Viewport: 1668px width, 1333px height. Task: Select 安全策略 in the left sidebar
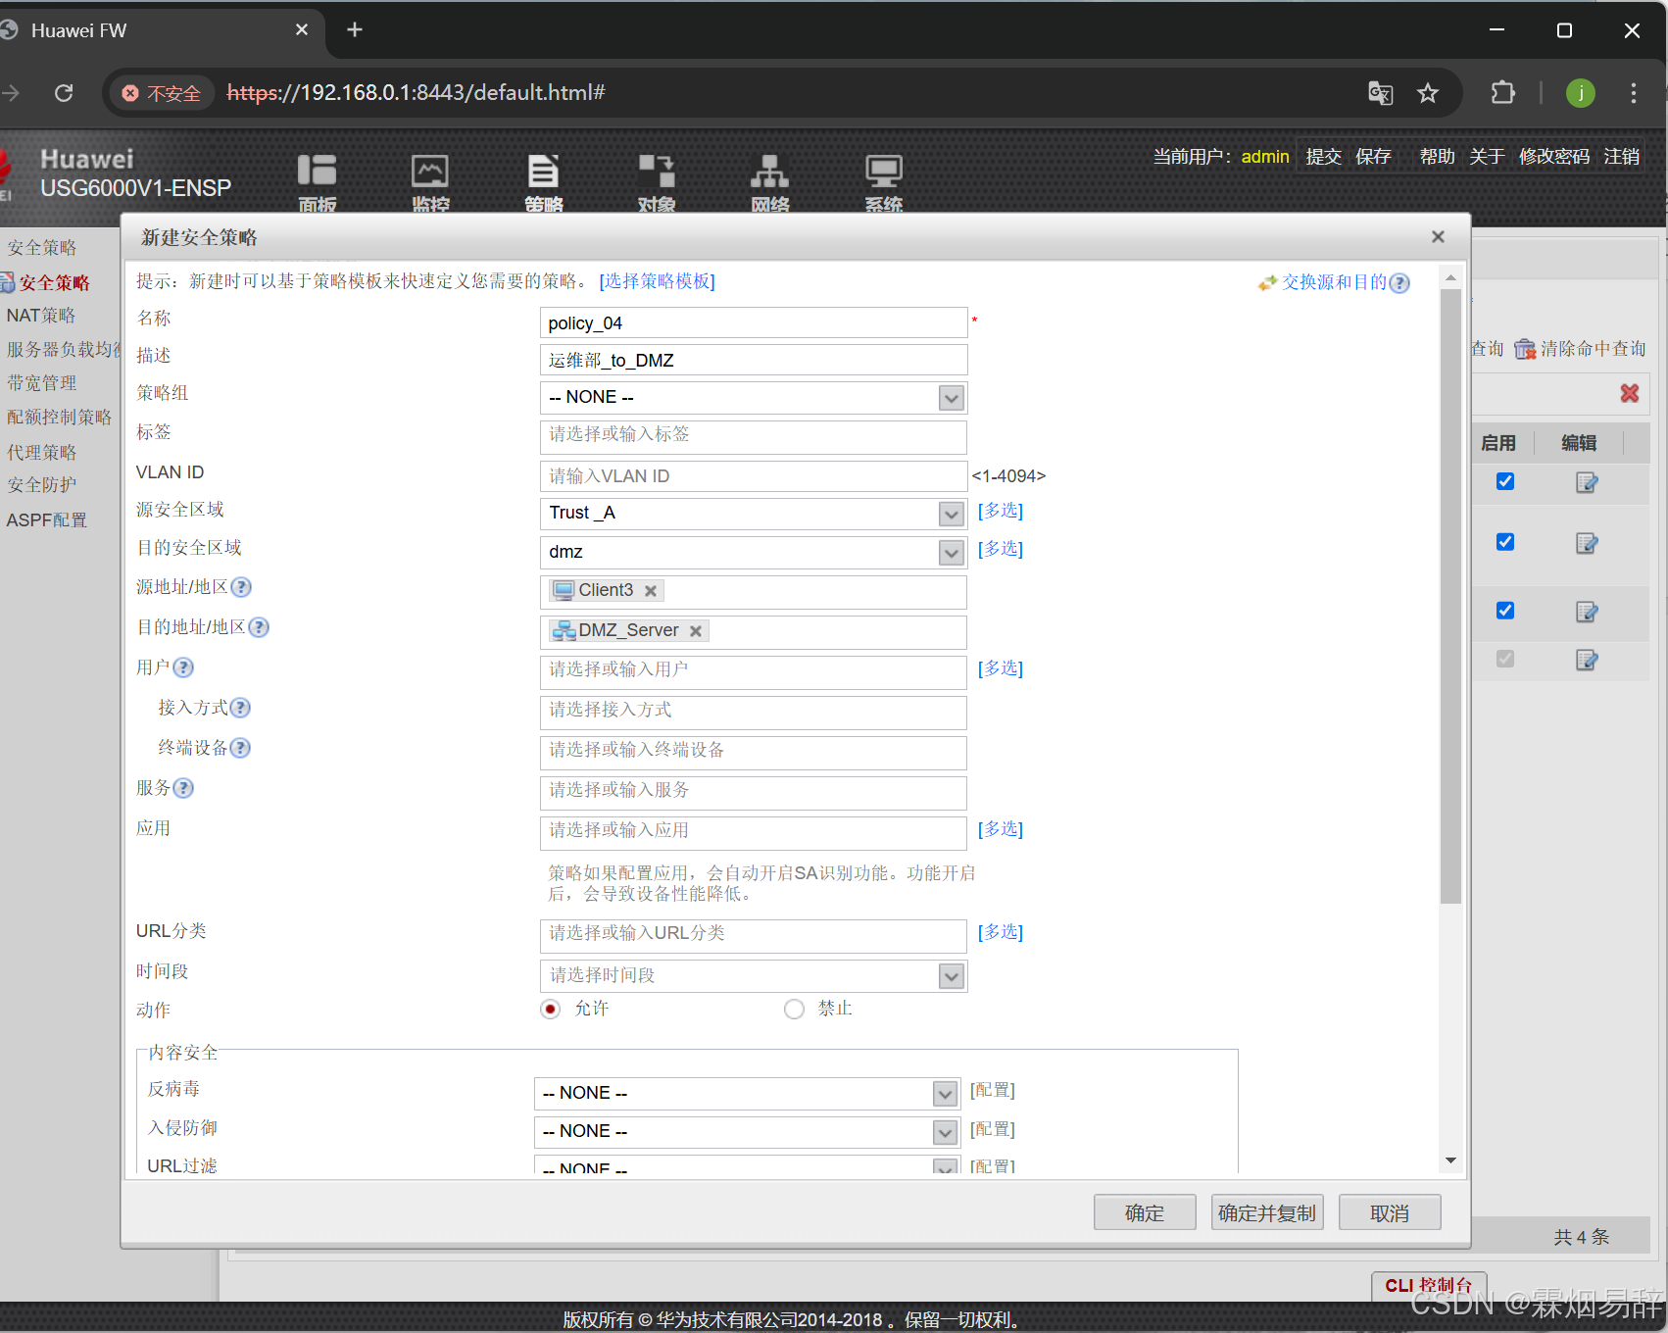(x=55, y=282)
